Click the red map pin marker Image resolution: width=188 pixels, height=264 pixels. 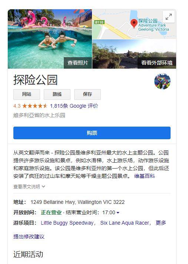pos(134,23)
